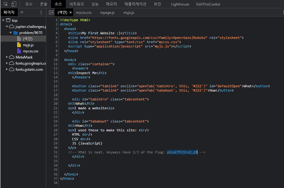Image resolution: width=284 pixels, height=188 pixels.
Task: Toggle the navigator sidebar icon
Action: pyautogui.click(x=51, y=12)
